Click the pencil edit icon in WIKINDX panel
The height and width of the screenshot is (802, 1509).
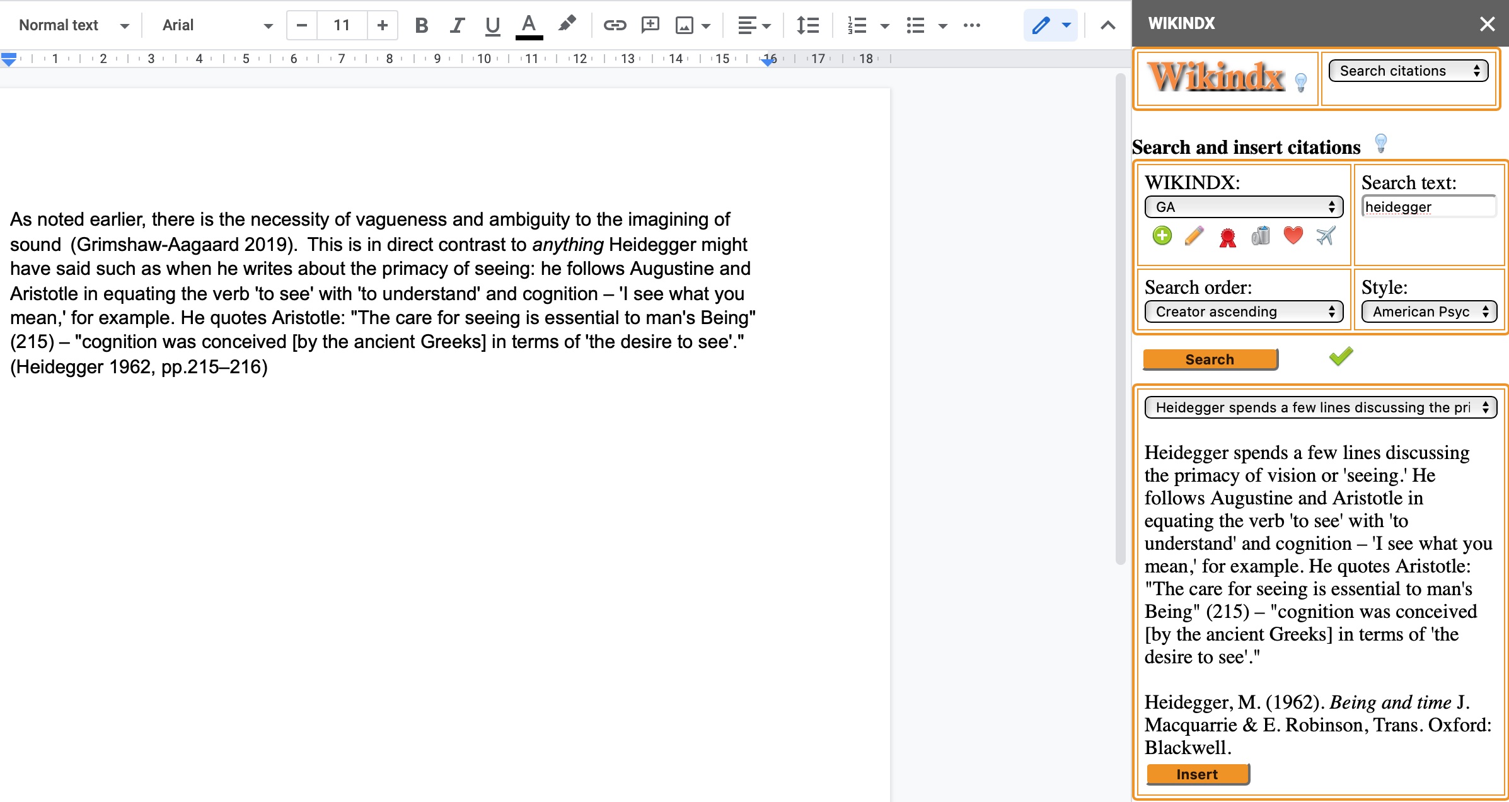point(1194,236)
